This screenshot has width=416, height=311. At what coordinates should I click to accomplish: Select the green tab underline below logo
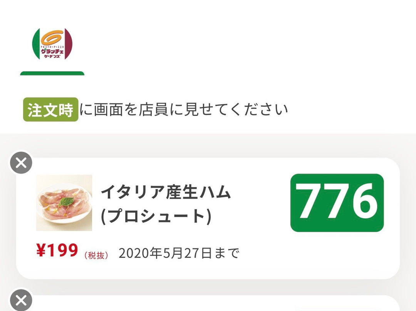click(52, 74)
